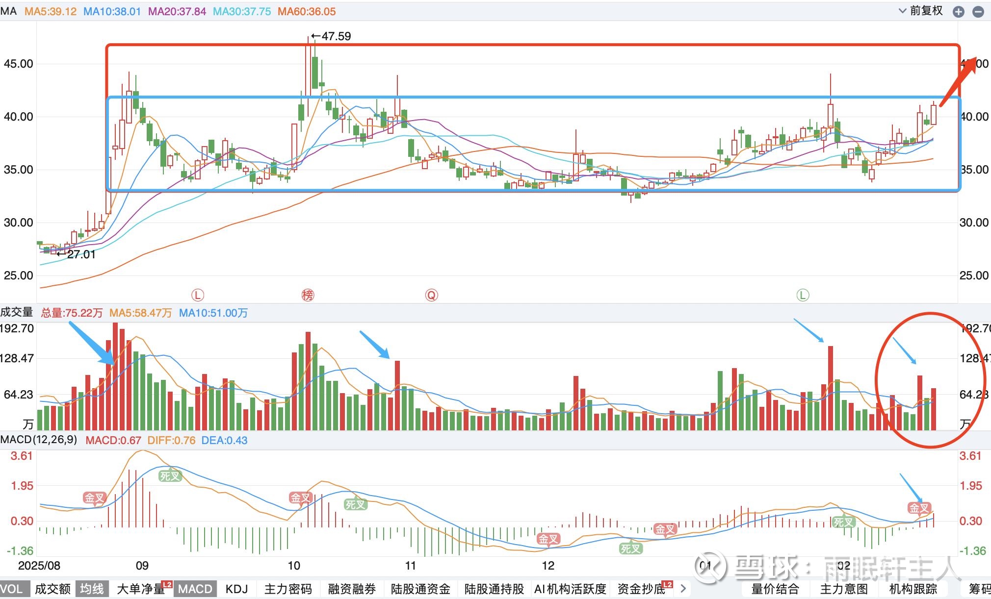The height and width of the screenshot is (599, 991).
Task: Toggle the VOL indicator tab
Action: point(12,589)
